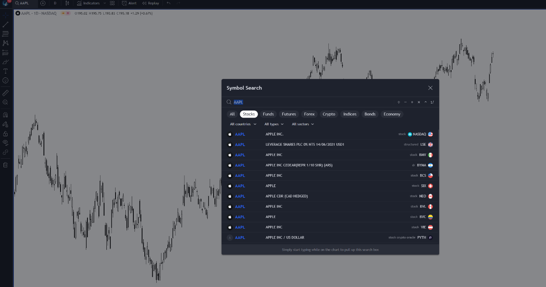The height and width of the screenshot is (287, 546).
Task: Select APPLE INC / US DOLLAR PYTH result
Action: coord(330,238)
